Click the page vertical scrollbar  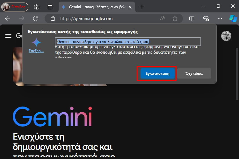237,74
